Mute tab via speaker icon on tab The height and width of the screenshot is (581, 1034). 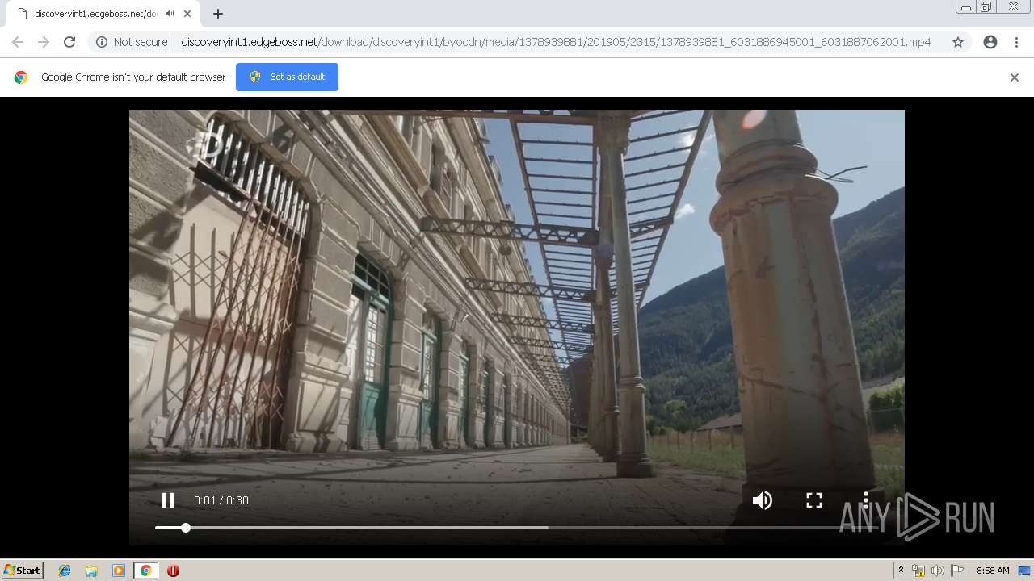170,14
